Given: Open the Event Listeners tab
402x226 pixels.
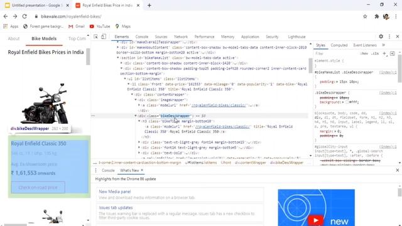Looking at the screenshot, I should click(x=365, y=45).
